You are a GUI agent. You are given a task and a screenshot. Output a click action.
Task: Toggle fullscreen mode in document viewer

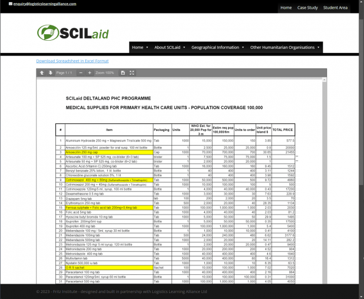pyautogui.click(x=131, y=73)
